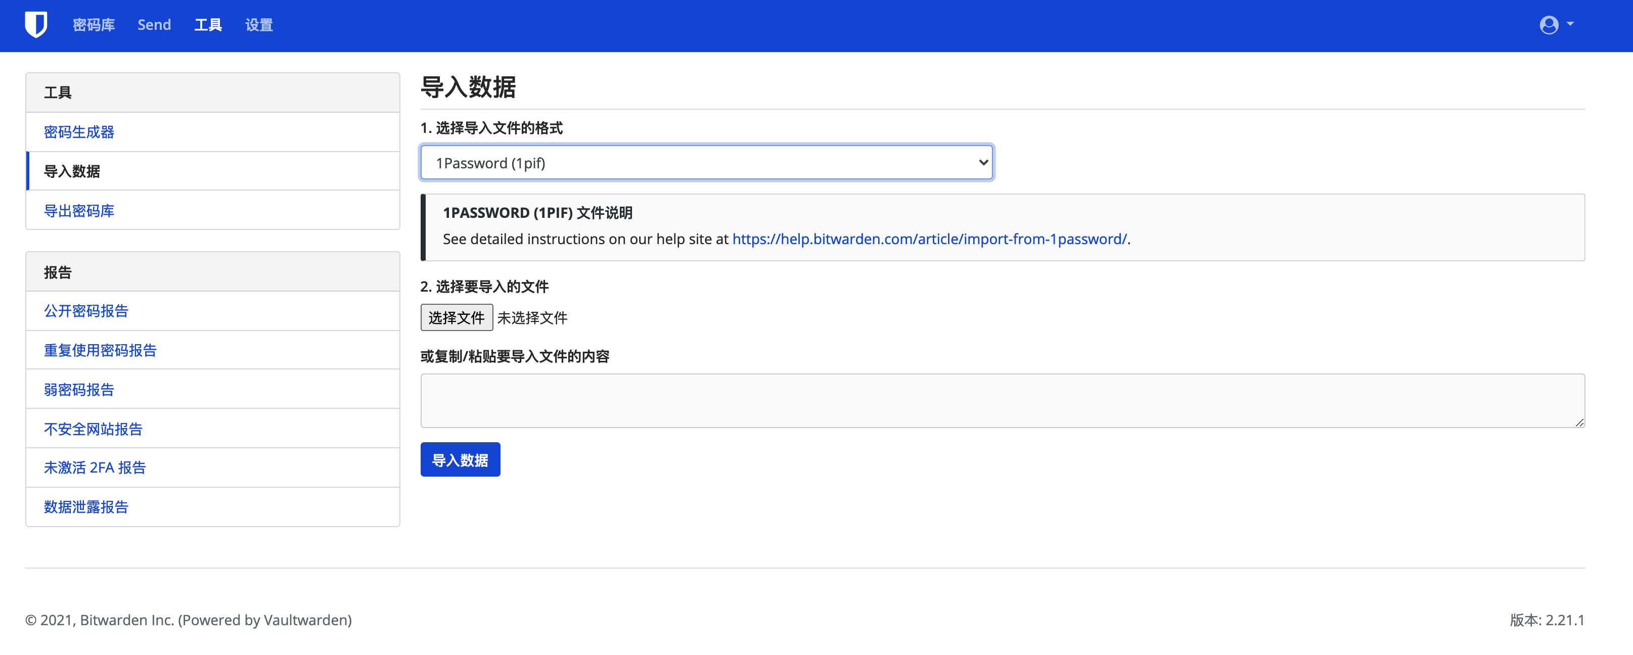Select 导入数据 in the tools sidebar
This screenshot has height=655, width=1633.
point(212,171)
